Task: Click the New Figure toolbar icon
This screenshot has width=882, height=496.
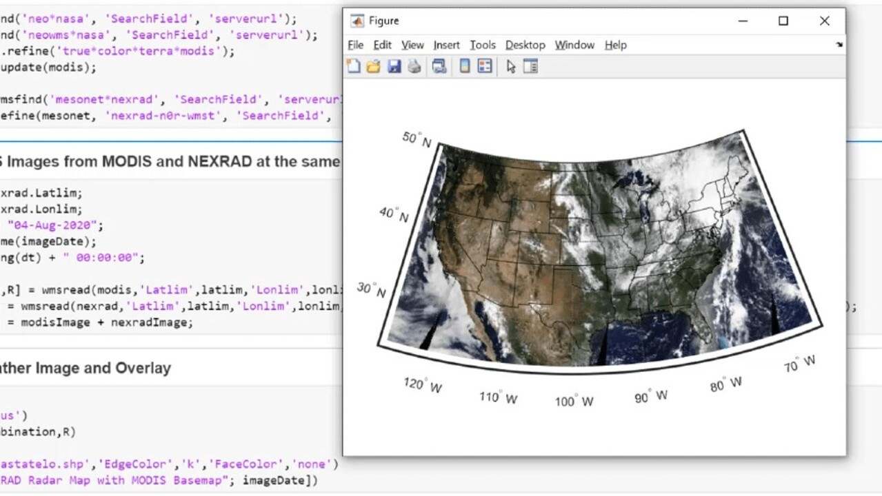Action: point(353,66)
